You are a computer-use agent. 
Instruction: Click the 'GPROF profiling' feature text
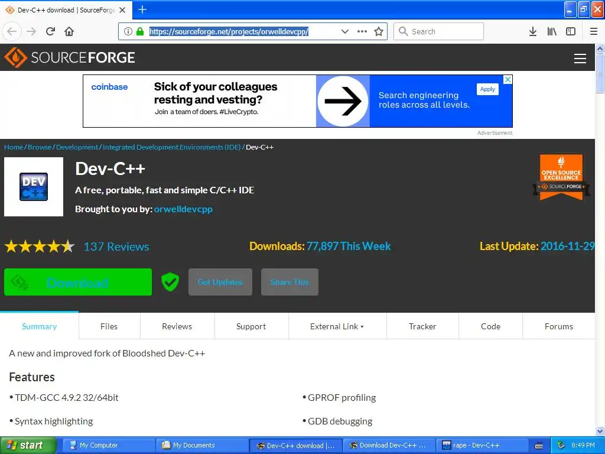pos(341,398)
